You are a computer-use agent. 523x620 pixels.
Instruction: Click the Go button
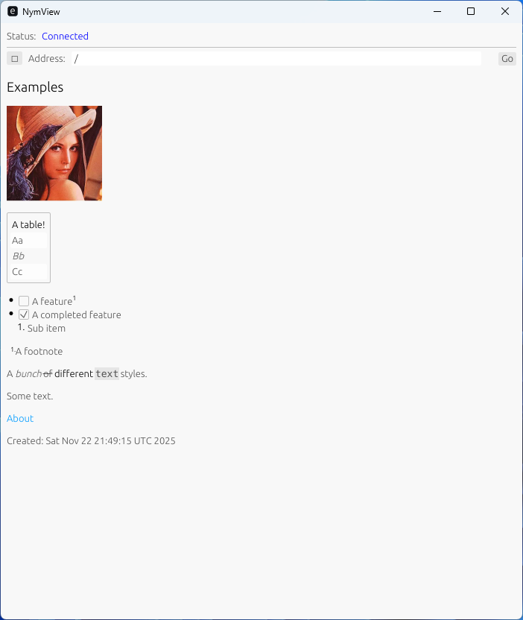507,59
